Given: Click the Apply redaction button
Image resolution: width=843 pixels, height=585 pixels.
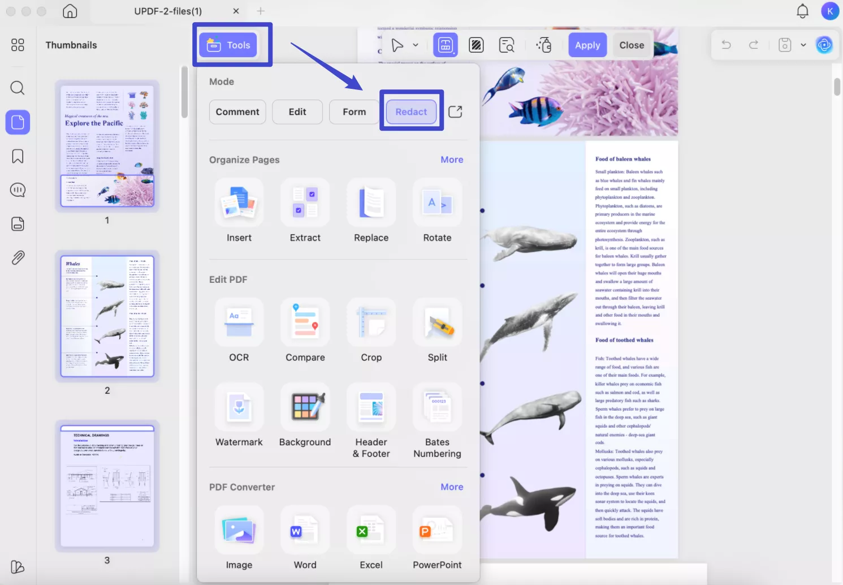Looking at the screenshot, I should [x=587, y=45].
